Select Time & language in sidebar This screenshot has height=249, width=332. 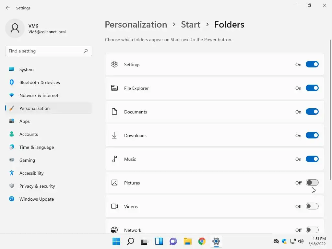click(36, 147)
